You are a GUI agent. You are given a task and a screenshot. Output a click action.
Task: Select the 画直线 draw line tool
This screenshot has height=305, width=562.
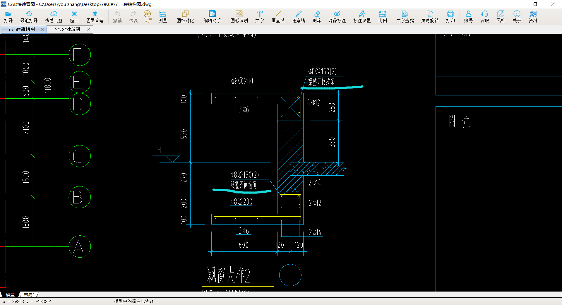click(278, 17)
